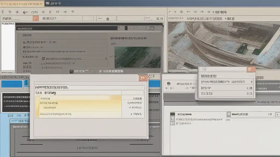Click the large blue button behind the front dialog
The width and height of the screenshot is (280, 157).
tap(12, 84)
